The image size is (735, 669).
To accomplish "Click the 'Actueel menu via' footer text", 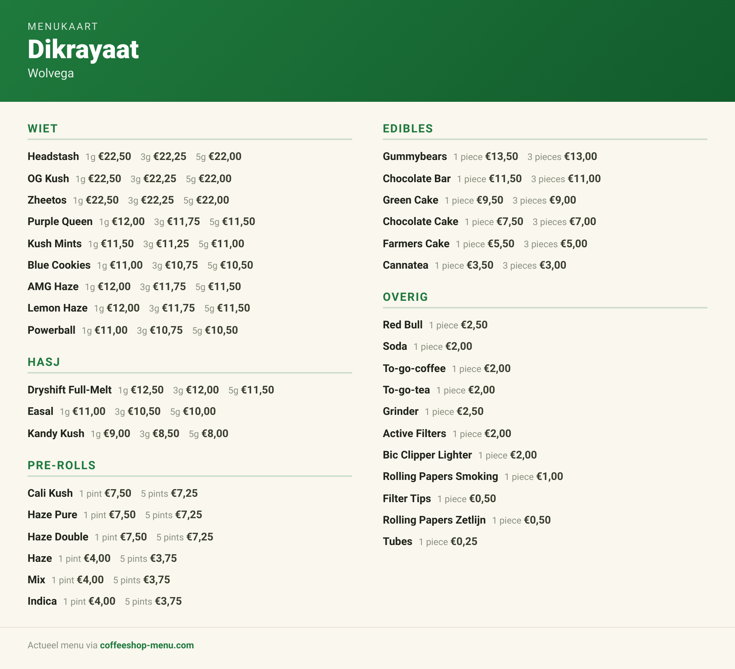I will pyautogui.click(x=63, y=645).
